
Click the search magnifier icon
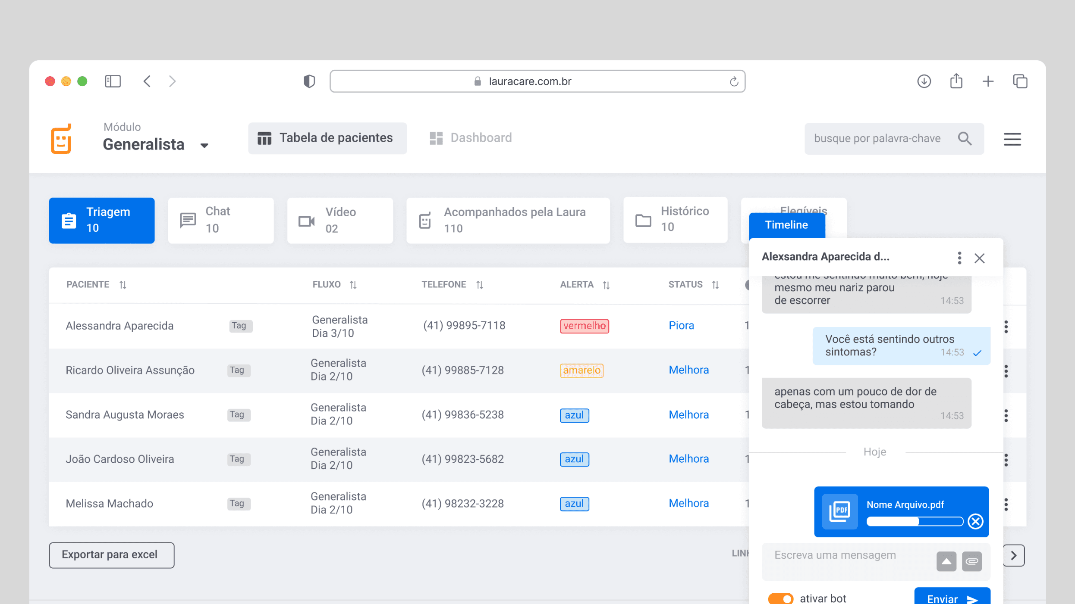point(965,139)
